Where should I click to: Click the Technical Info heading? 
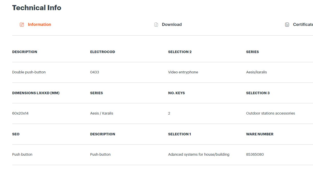pyautogui.click(x=37, y=8)
